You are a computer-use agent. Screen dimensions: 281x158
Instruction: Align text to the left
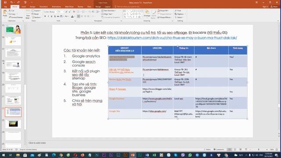click(x=79, y=16)
